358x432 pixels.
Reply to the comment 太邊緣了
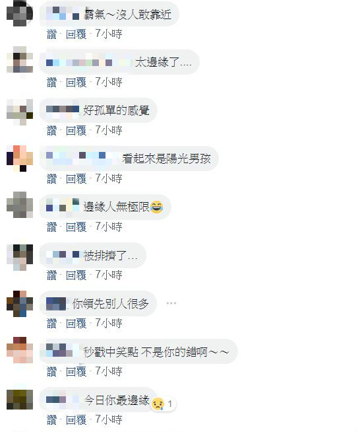coord(76,83)
